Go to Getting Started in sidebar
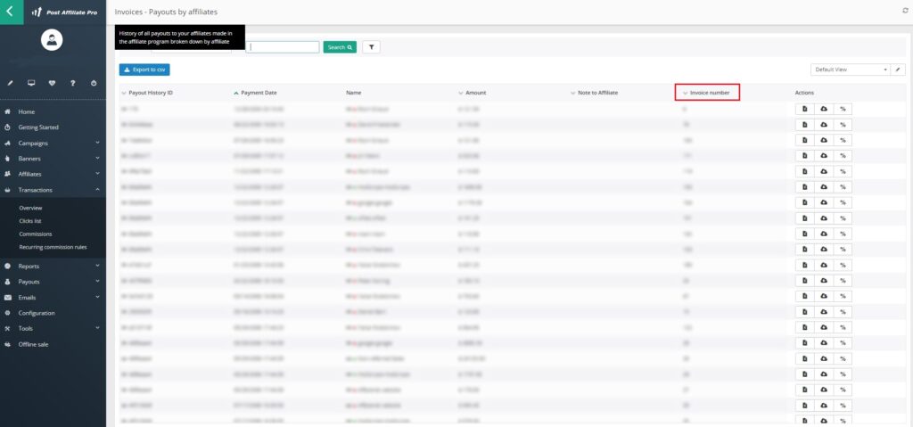The height and width of the screenshot is (427, 913). click(38, 127)
